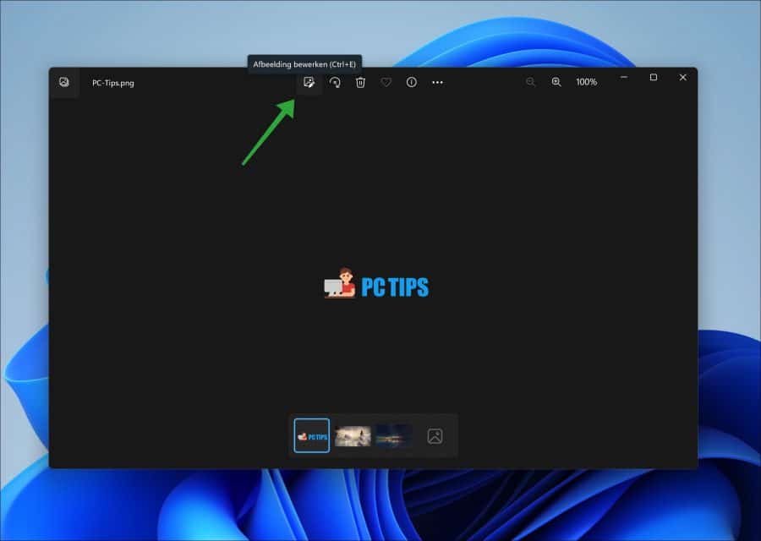Select the second filmstrip thumbnail with light landscape
The height and width of the screenshot is (541, 761).
(353, 435)
